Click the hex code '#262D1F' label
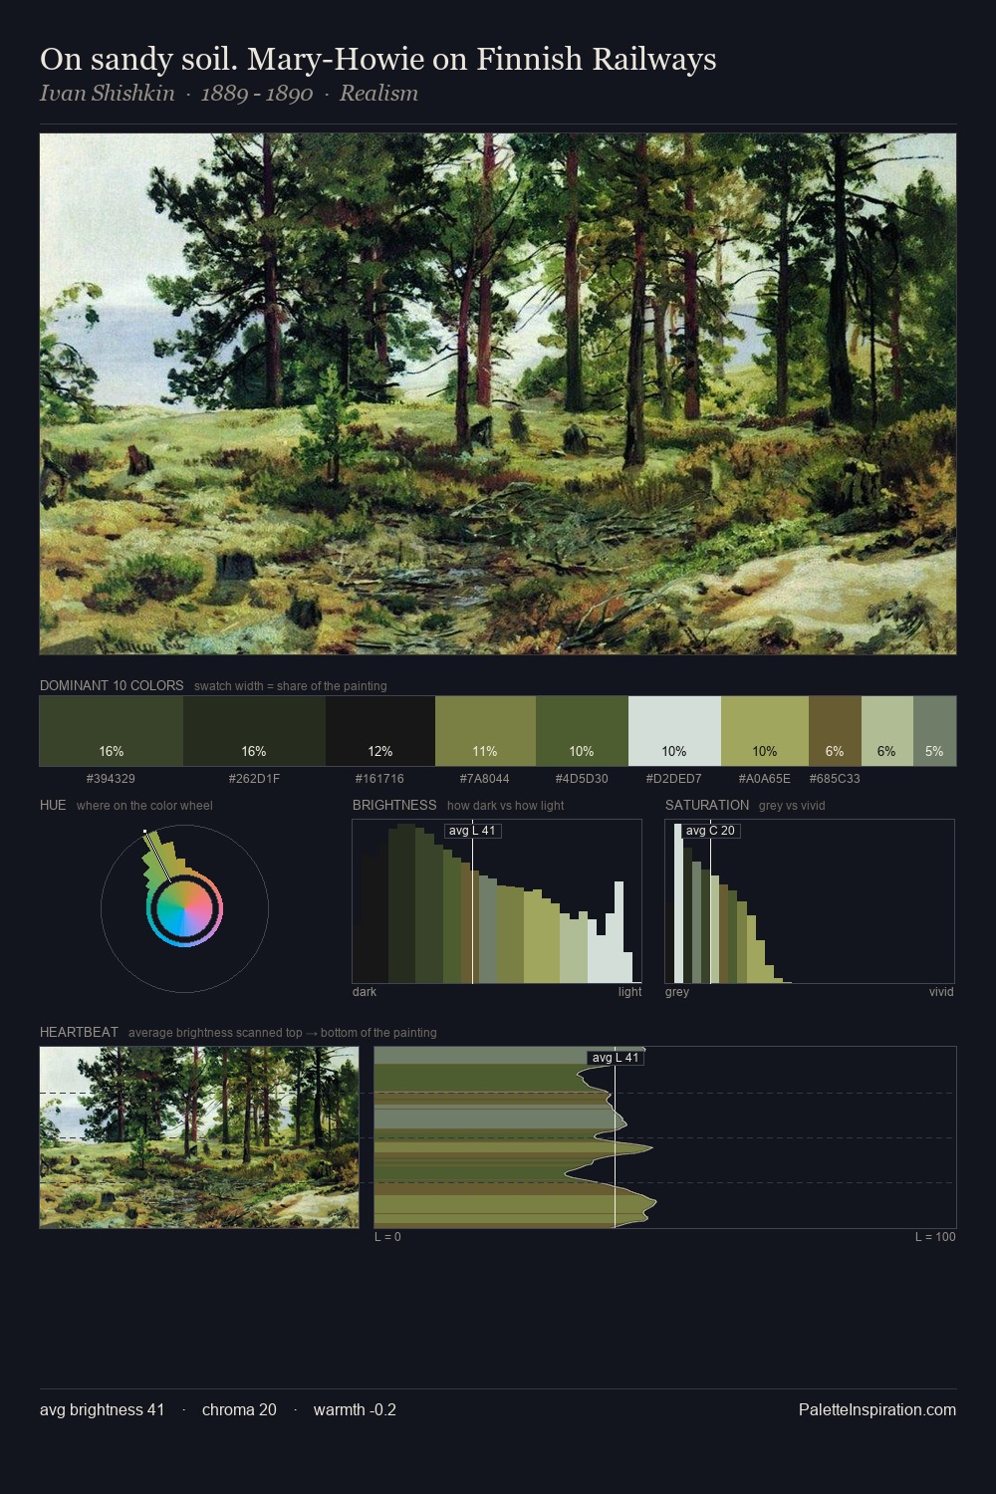 tap(254, 779)
